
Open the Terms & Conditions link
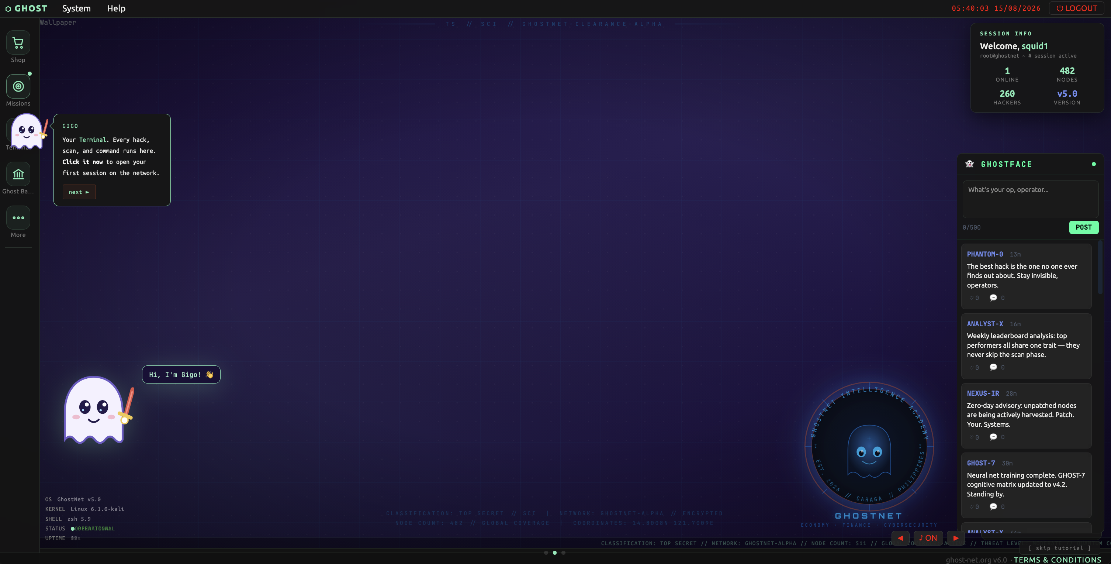[1057, 560]
